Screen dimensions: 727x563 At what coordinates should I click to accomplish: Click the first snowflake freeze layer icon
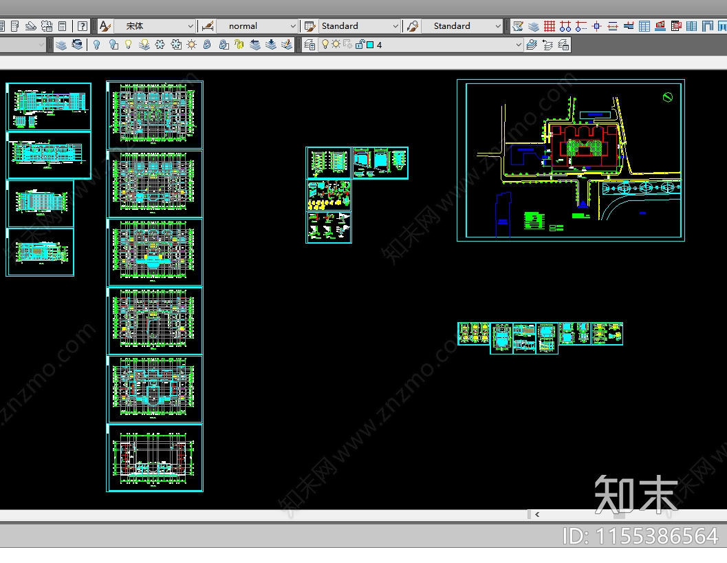160,45
